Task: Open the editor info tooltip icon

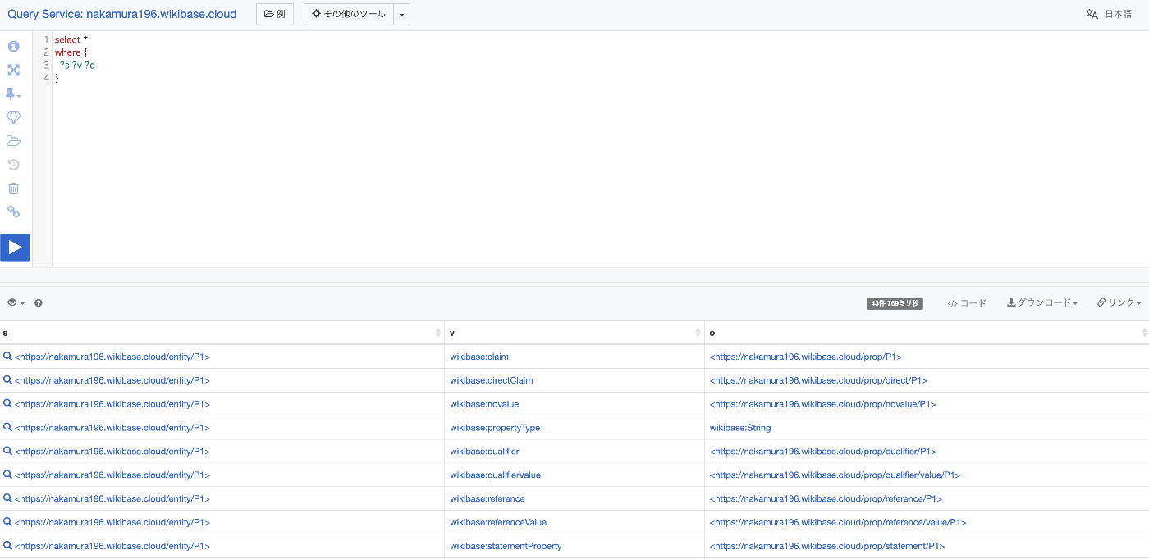Action: point(13,47)
